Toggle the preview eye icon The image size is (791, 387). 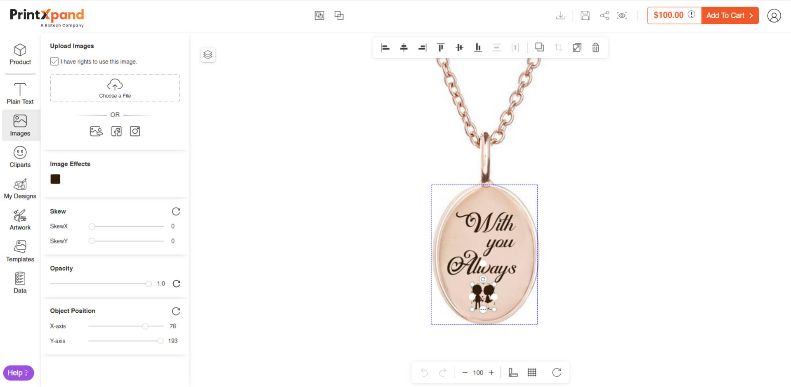click(622, 16)
